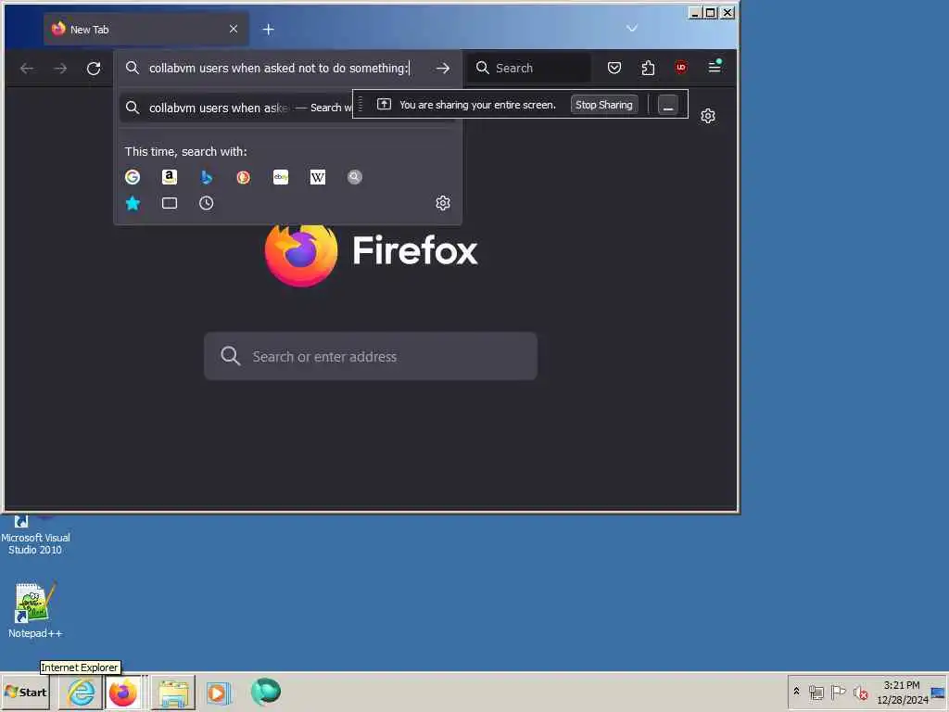949x712 pixels.
Task: Click the taskbar clock 3:21 PM
Action: (902, 692)
